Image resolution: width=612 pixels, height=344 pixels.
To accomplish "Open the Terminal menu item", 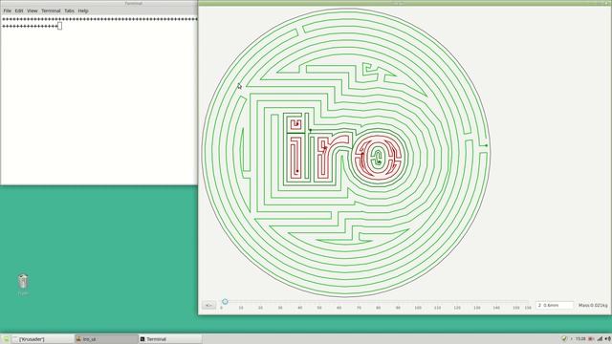I will click(51, 11).
